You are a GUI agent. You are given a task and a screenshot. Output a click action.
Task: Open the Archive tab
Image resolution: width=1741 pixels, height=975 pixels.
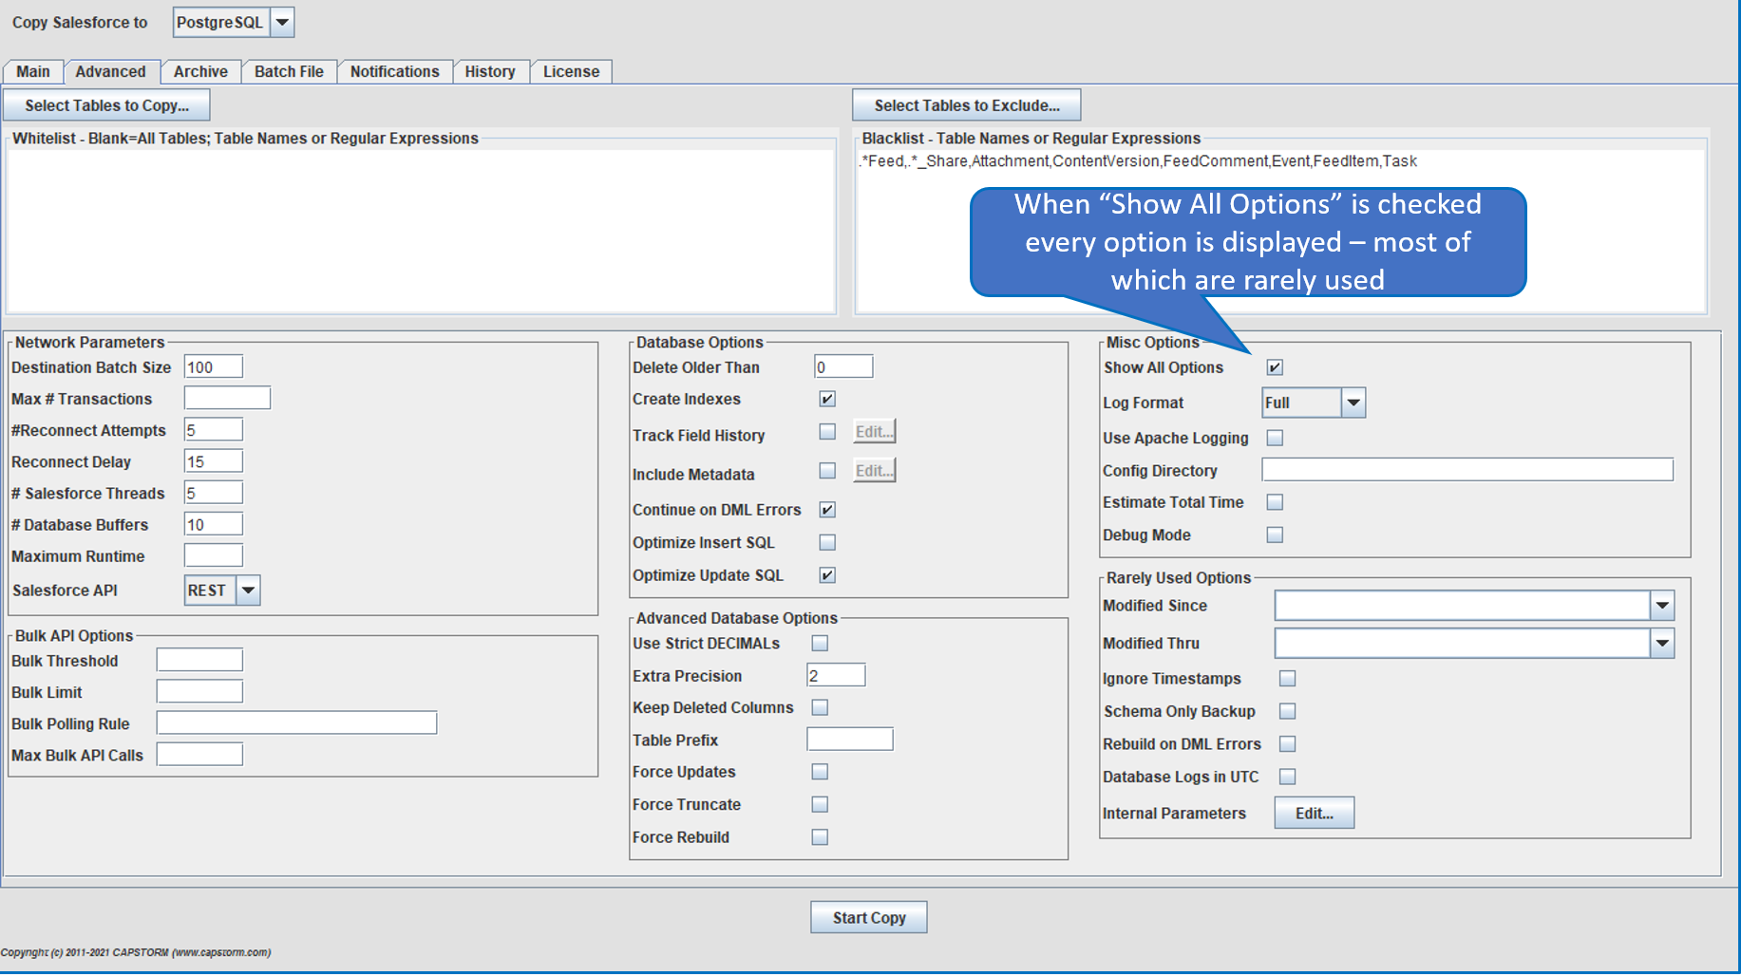[200, 71]
